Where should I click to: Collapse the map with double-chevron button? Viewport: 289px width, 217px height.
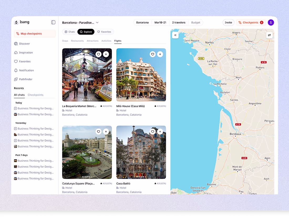coord(175,35)
